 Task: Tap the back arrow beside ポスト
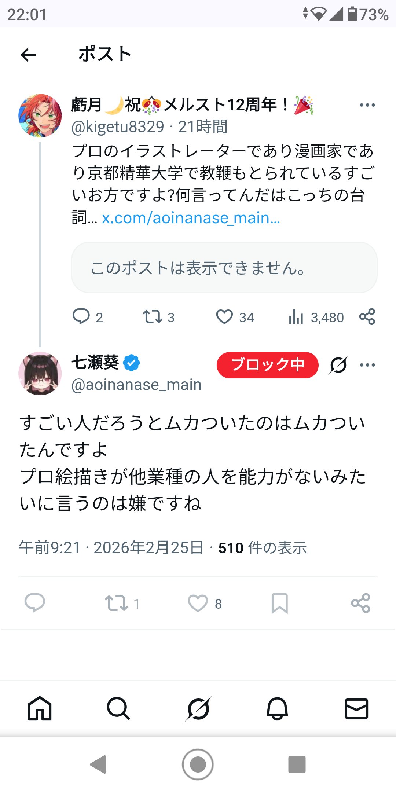click(29, 55)
